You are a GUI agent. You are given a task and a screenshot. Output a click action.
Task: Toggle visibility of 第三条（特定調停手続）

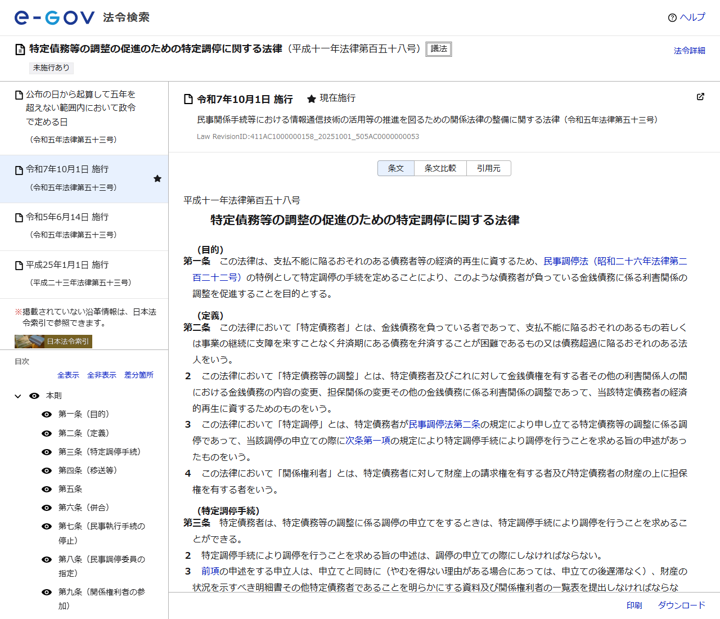click(47, 452)
